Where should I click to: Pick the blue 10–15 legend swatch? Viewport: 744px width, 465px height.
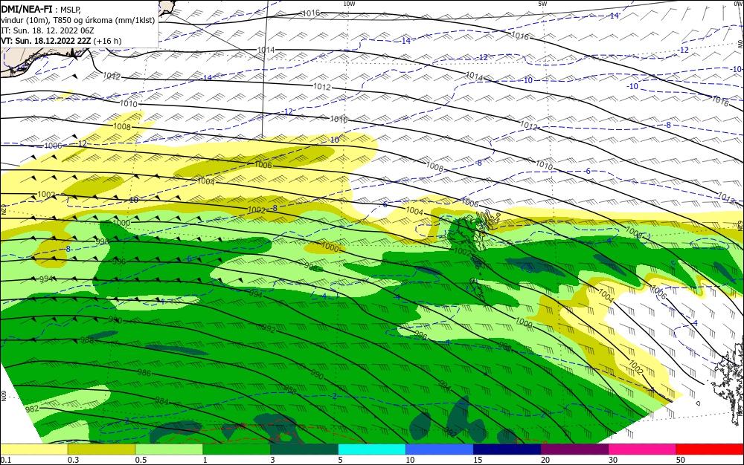click(440, 449)
